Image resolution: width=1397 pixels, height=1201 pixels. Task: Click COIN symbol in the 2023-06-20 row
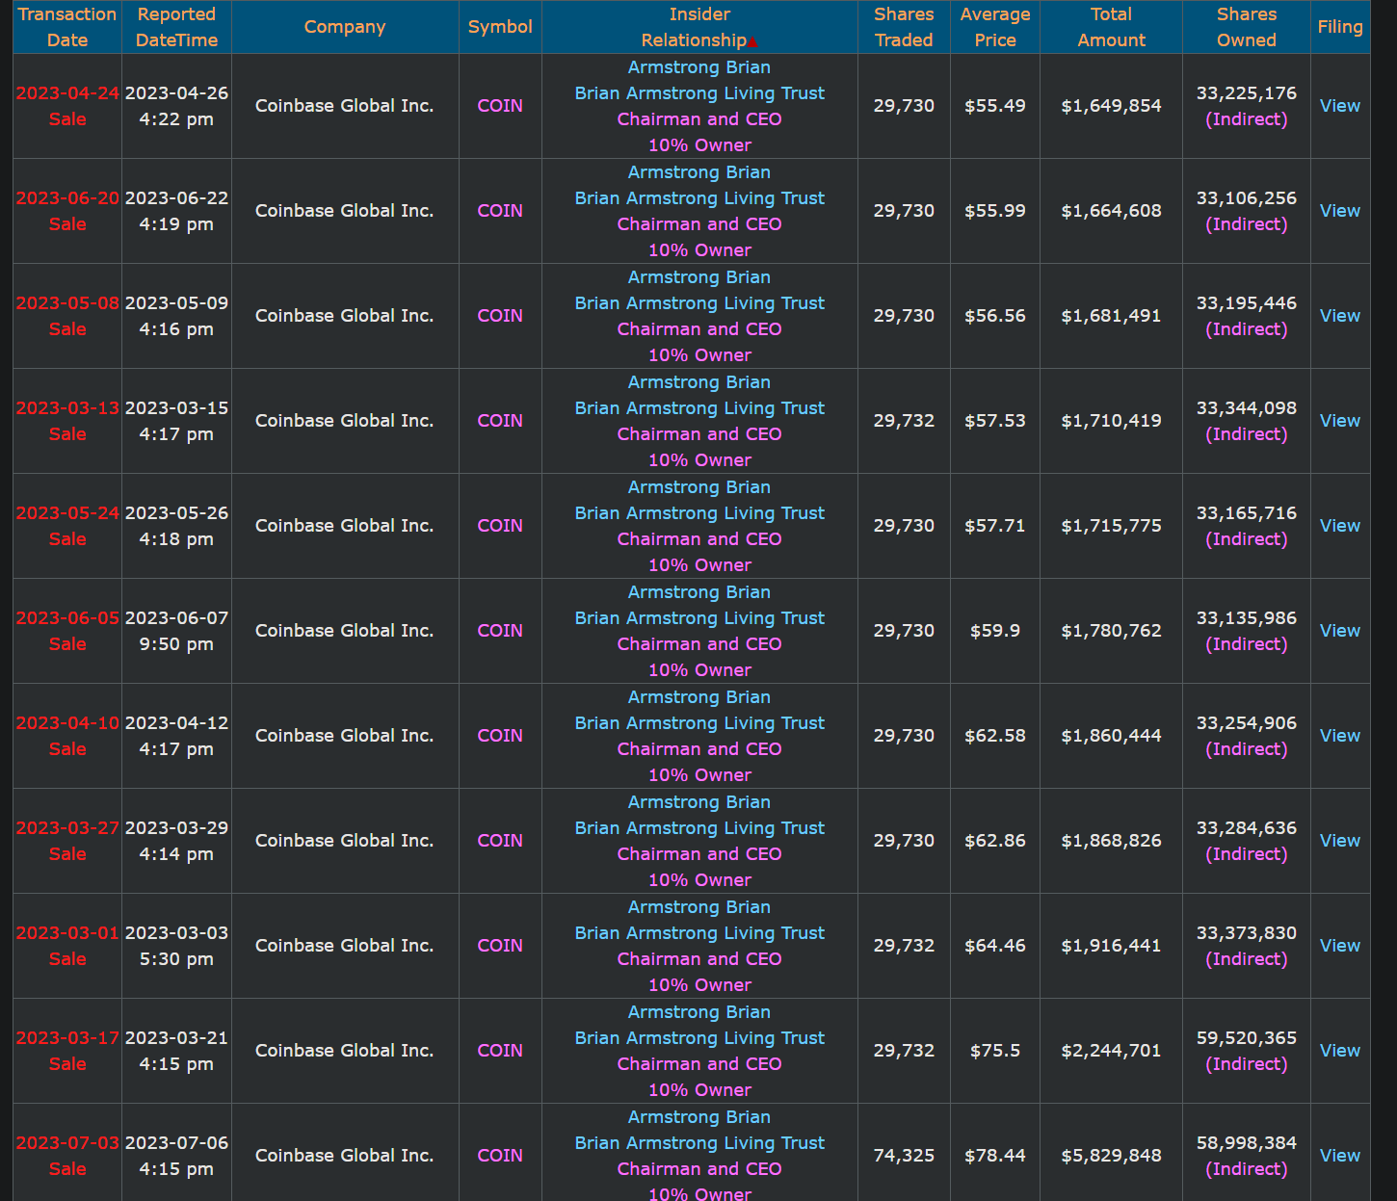pos(500,211)
